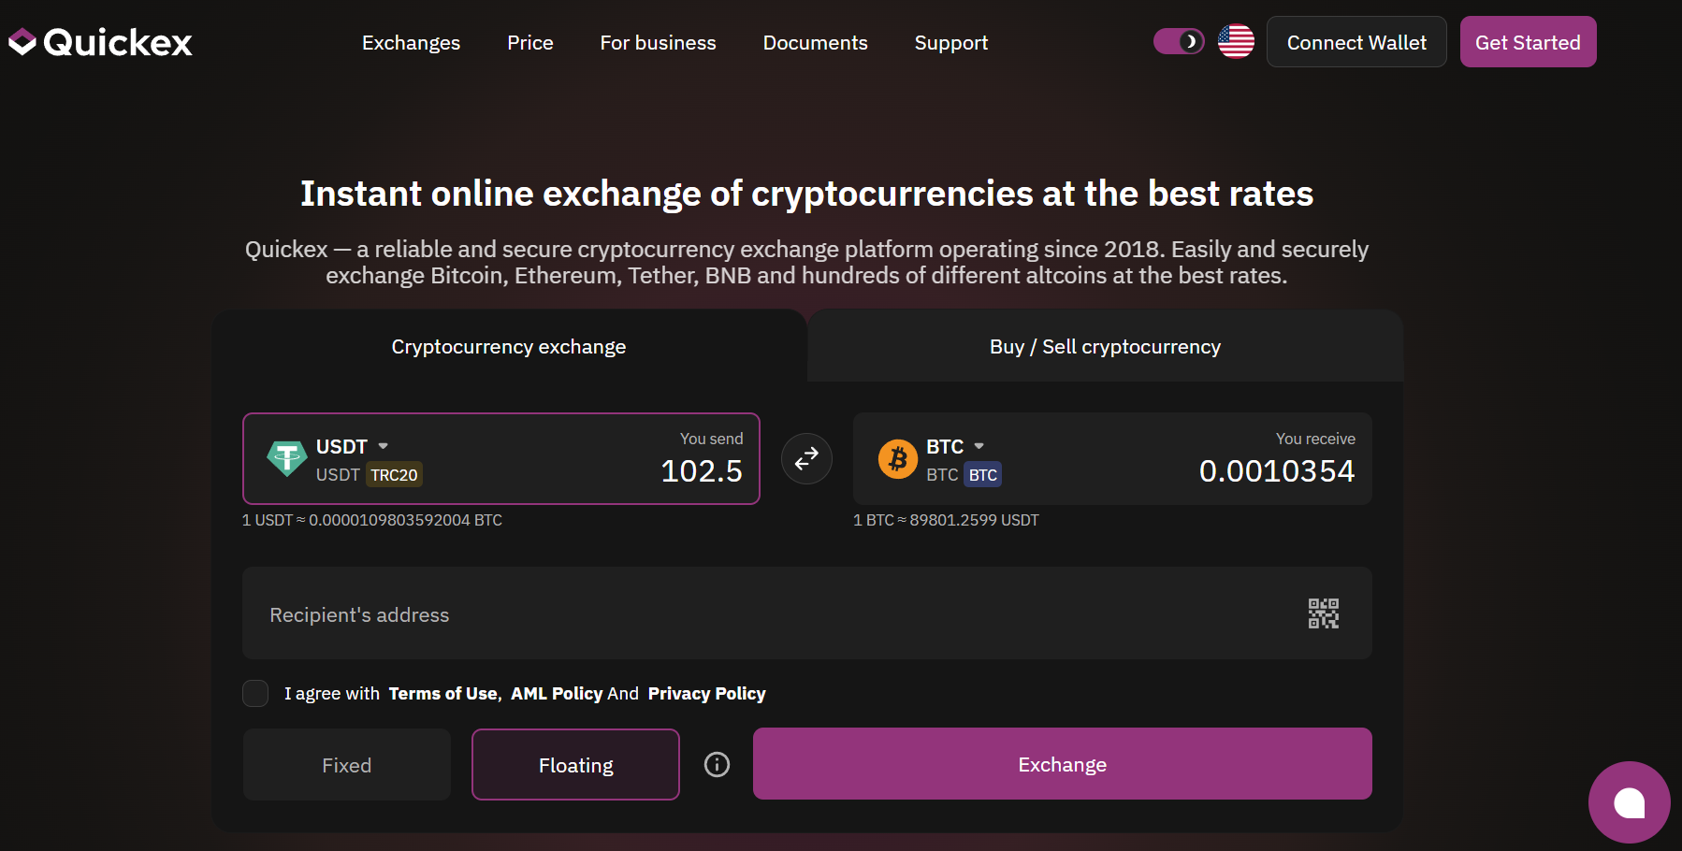Viewport: 1682px width, 851px height.
Task: Open the QR code scanner icon
Action: point(1323,613)
